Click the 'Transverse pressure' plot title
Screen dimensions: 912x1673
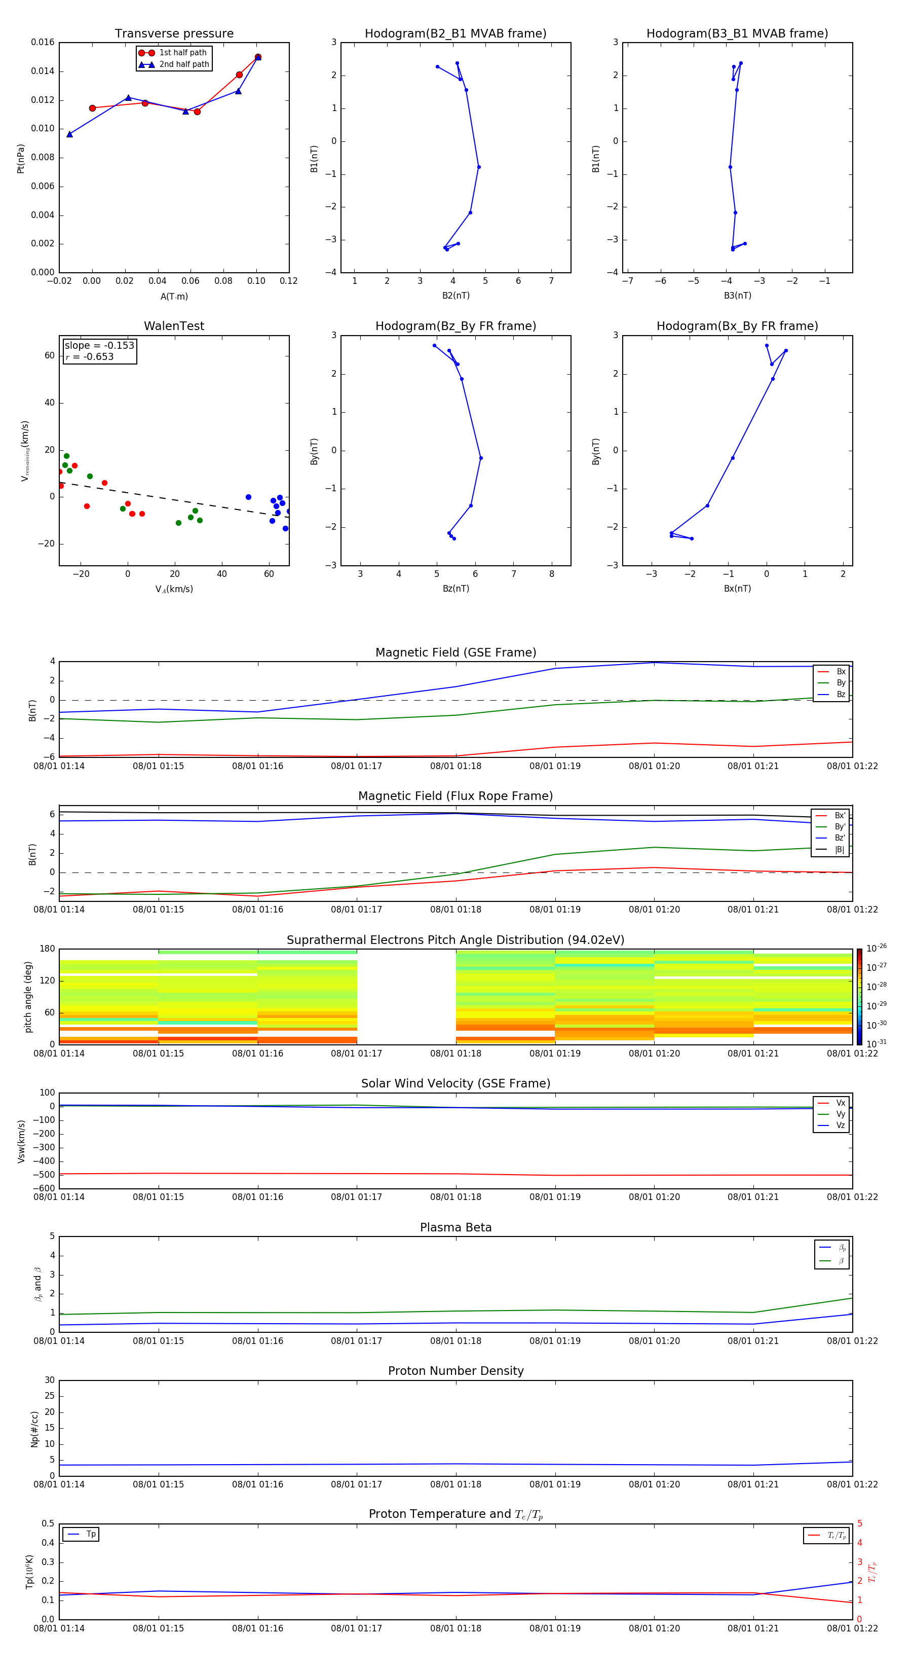(174, 34)
